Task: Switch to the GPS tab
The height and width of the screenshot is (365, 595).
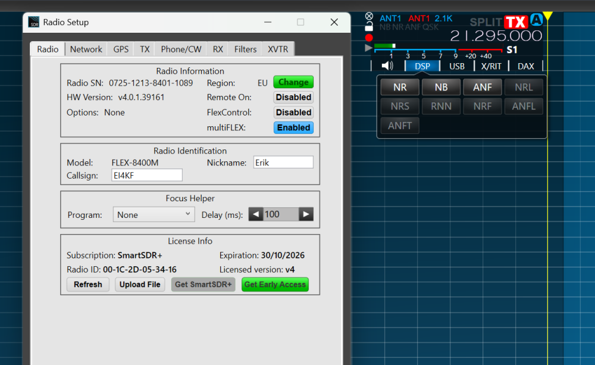Action: click(121, 49)
